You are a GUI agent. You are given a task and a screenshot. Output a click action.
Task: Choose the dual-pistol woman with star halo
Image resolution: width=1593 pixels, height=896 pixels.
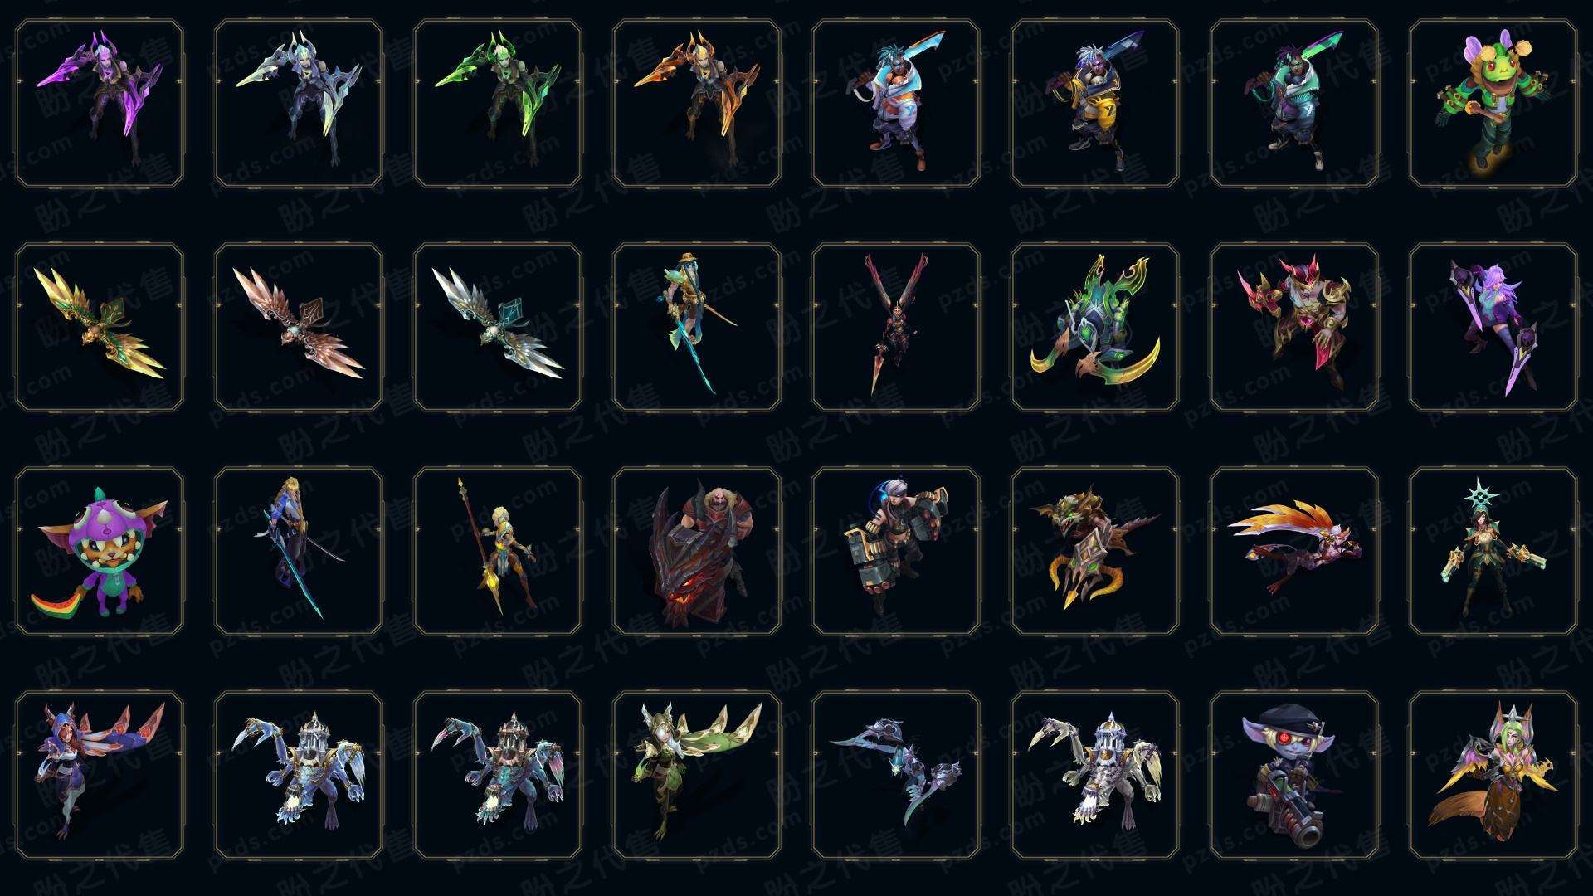point(1493,551)
